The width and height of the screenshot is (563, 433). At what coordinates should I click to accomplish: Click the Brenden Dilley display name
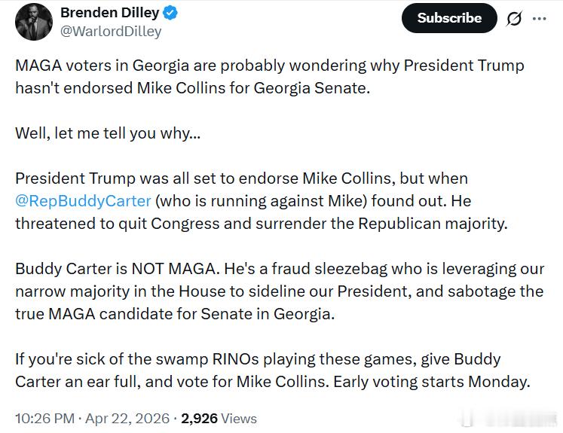[109, 13]
